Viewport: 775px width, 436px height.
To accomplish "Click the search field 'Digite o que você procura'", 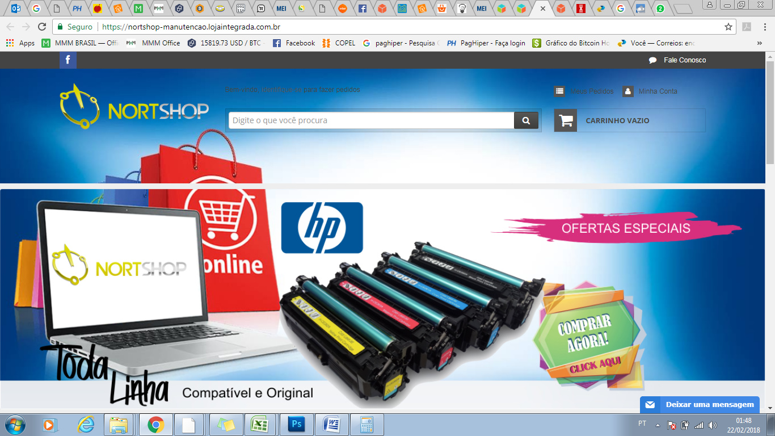I will (x=371, y=120).
